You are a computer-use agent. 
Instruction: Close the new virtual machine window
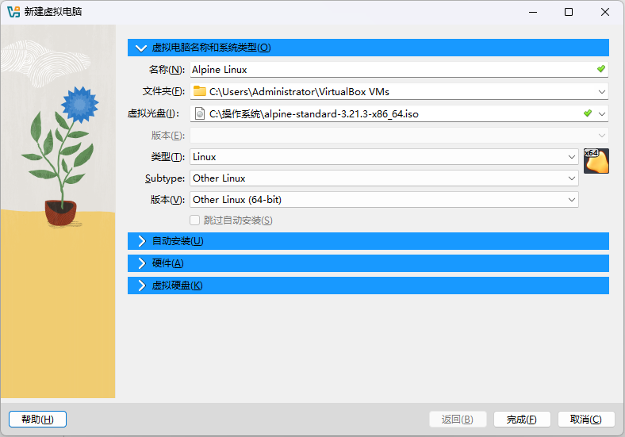605,12
